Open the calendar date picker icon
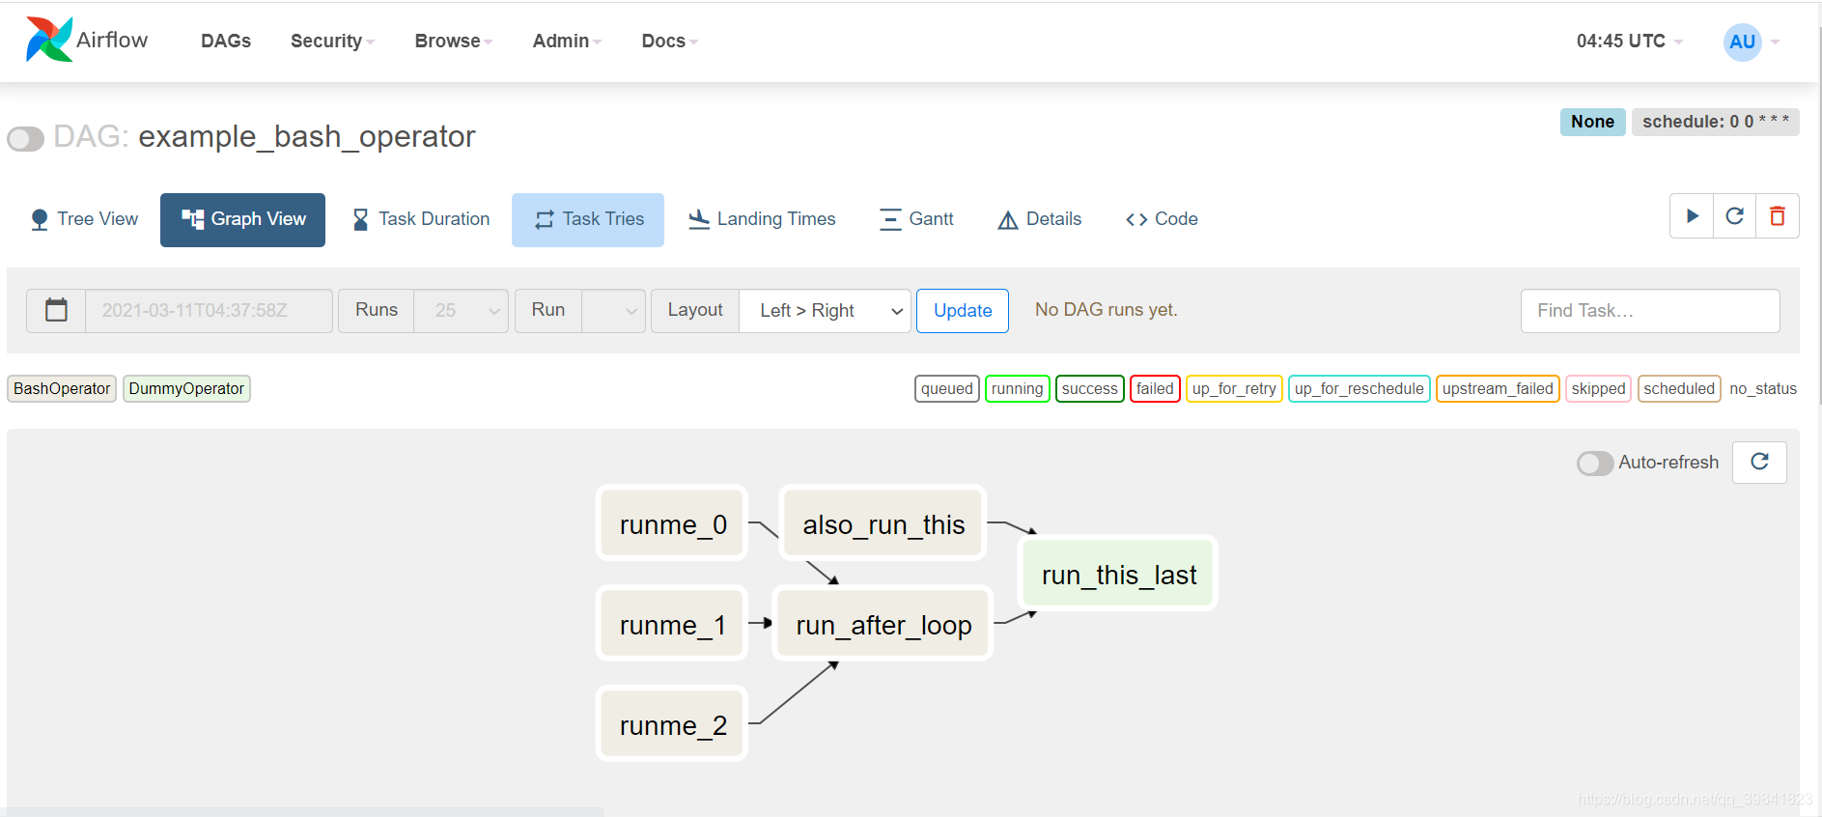1822x817 pixels. coord(56,310)
